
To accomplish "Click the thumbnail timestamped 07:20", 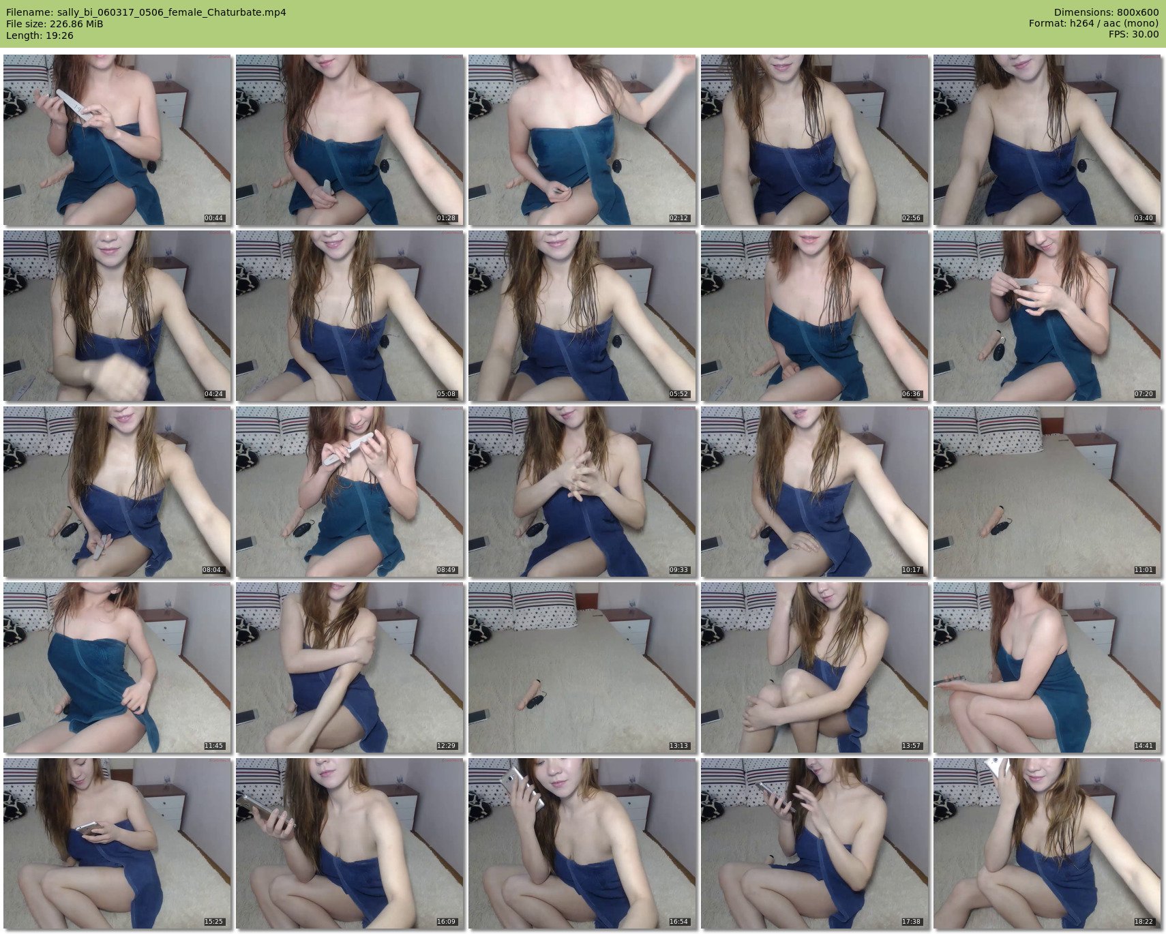I will (1047, 316).
